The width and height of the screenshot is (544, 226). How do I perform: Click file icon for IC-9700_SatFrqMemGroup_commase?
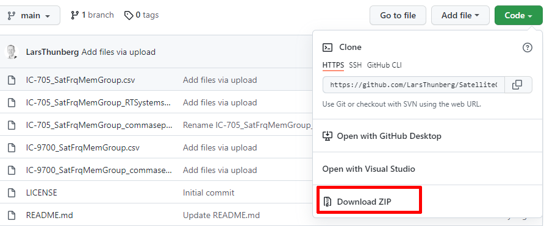pos(12,171)
